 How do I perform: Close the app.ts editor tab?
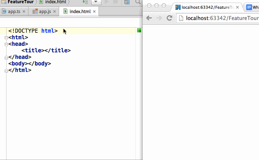pyautogui.click(x=24, y=12)
